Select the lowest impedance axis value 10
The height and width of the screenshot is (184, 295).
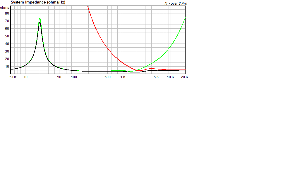point(7,67)
